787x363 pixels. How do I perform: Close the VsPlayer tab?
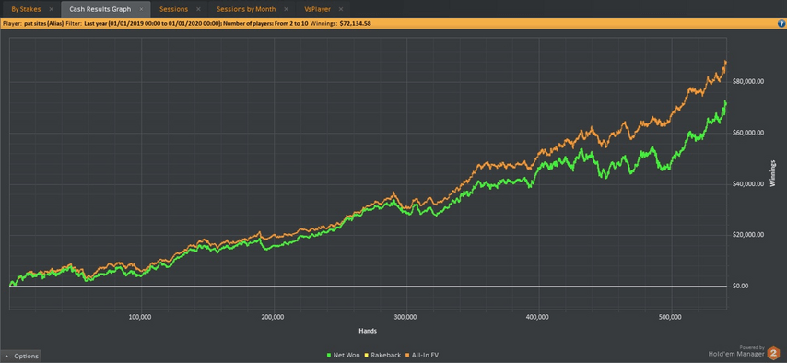[x=341, y=9]
